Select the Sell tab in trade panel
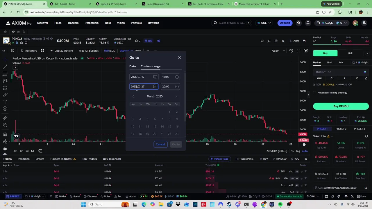Image resolution: width=372 pixels, height=209 pixels. [350, 53]
